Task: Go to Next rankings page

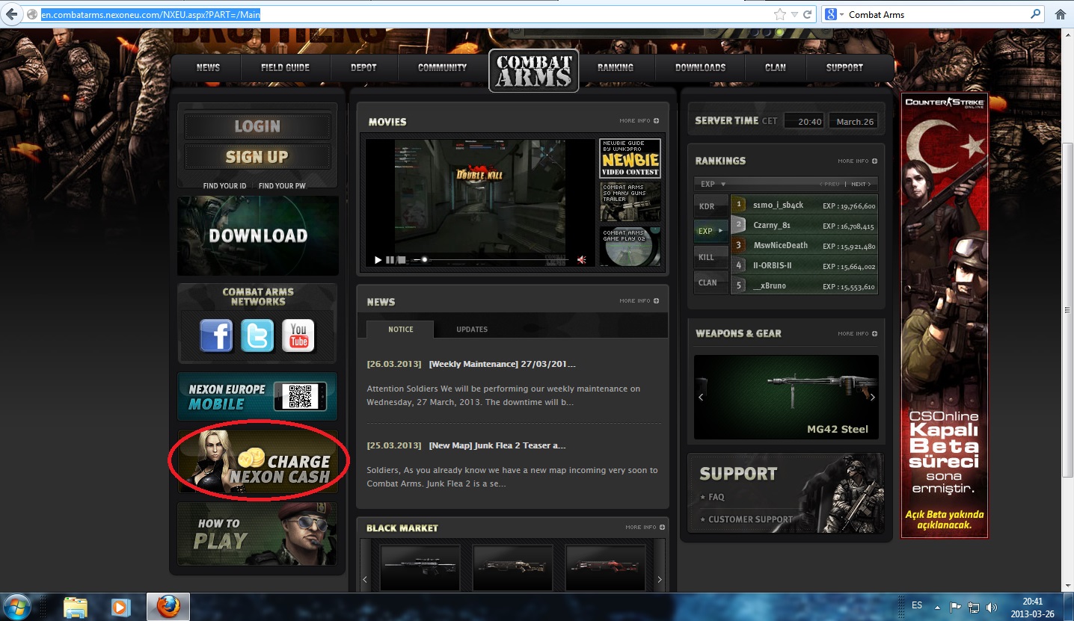Action: pyautogui.click(x=861, y=184)
